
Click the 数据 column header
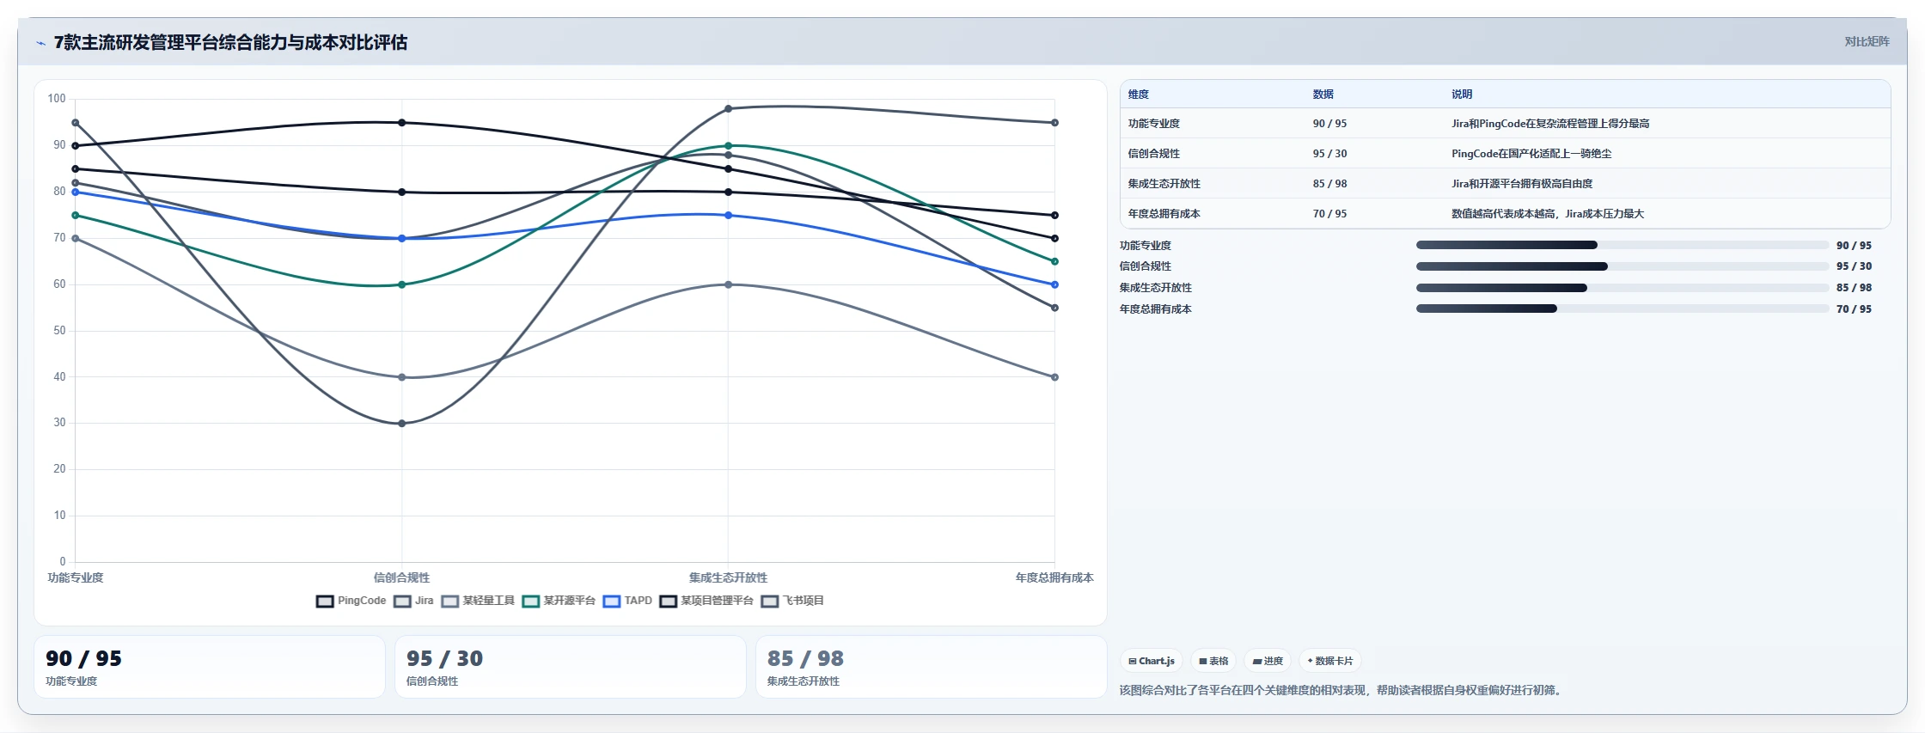point(1323,95)
